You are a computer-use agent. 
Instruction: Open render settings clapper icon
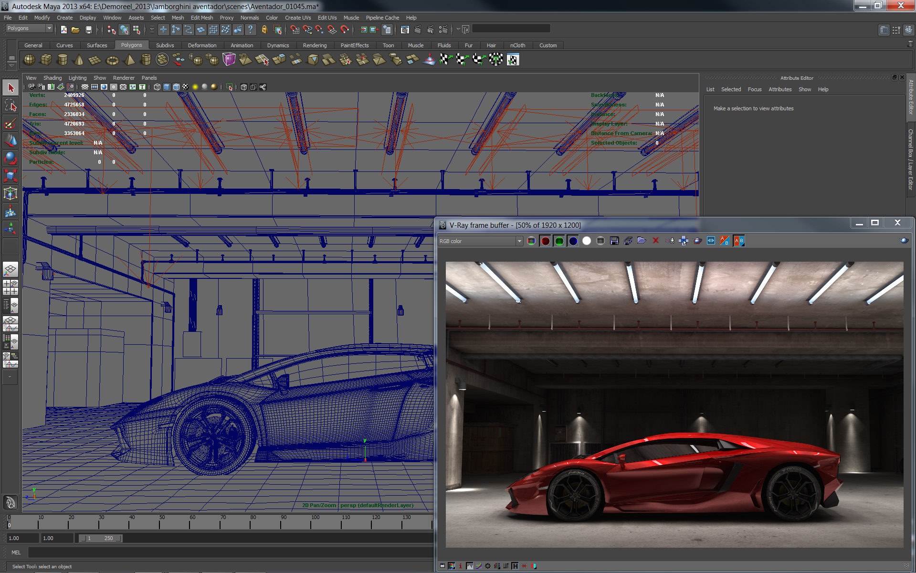443,30
